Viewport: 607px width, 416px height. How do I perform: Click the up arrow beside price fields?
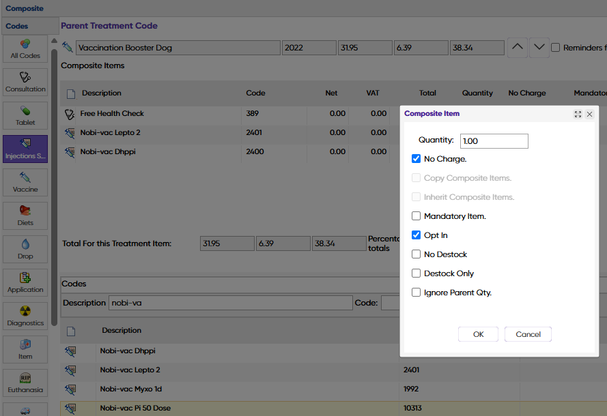pyautogui.click(x=518, y=48)
